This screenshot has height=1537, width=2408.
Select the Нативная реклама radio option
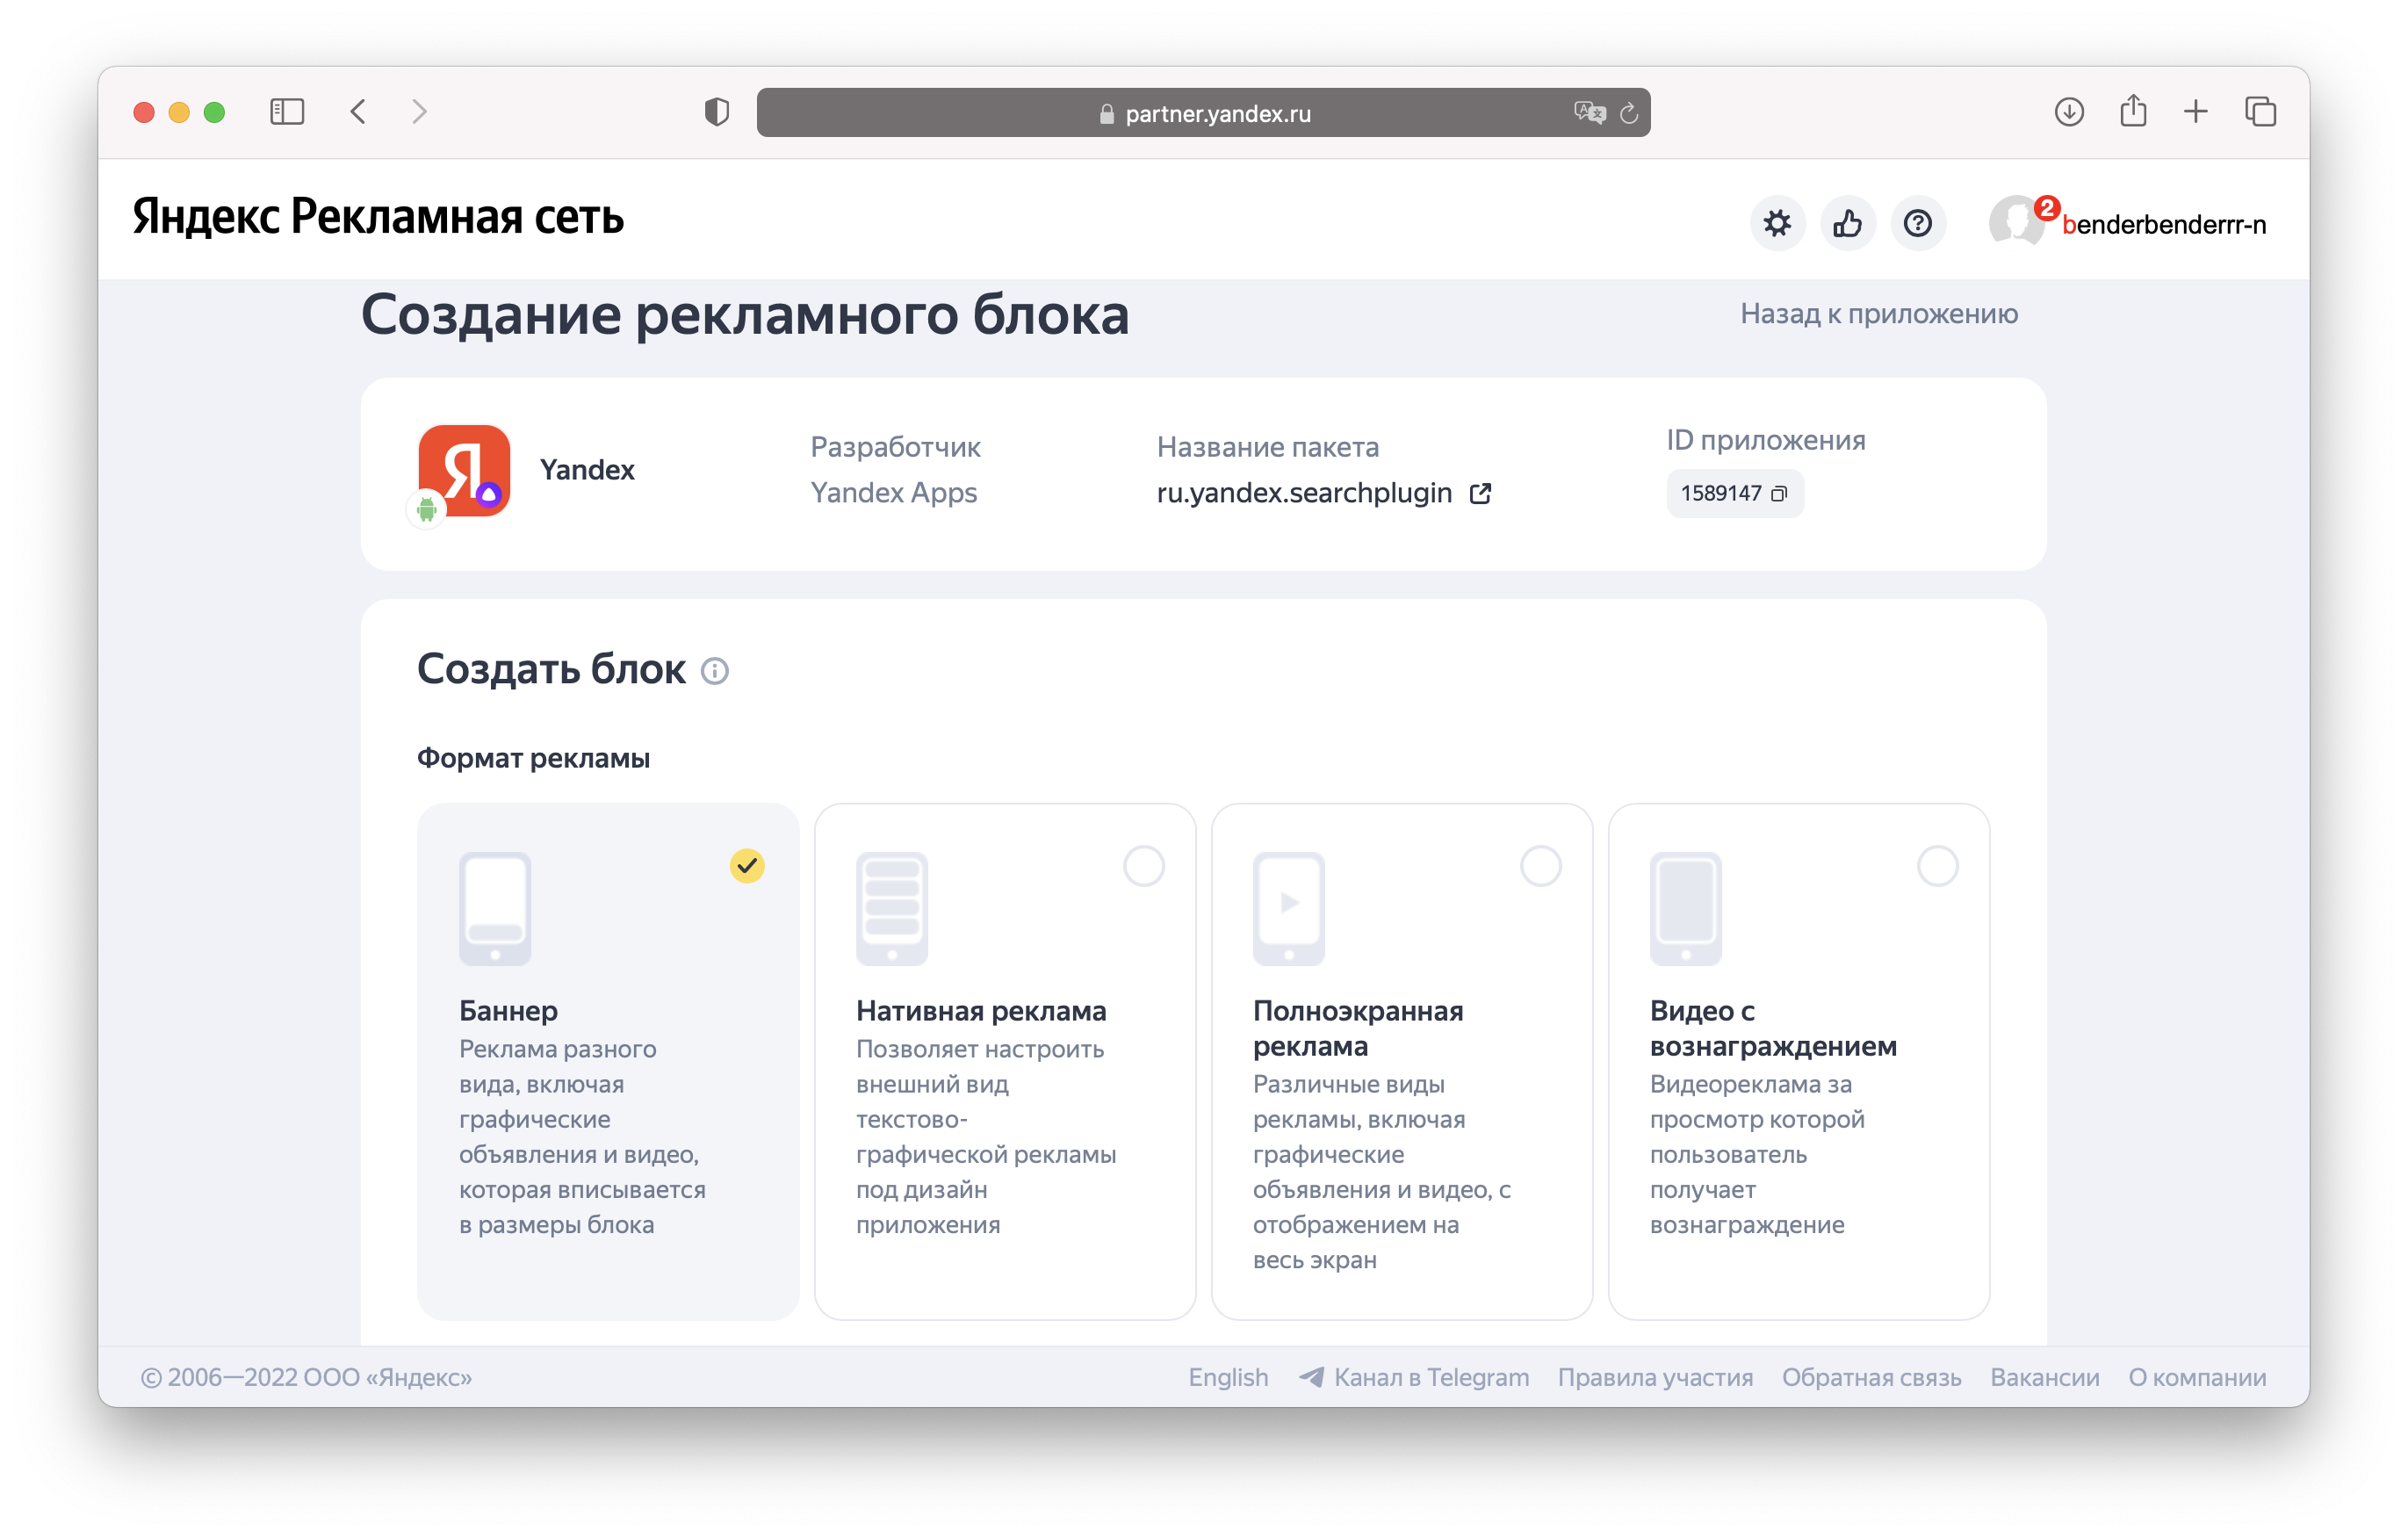pyautogui.click(x=1143, y=866)
